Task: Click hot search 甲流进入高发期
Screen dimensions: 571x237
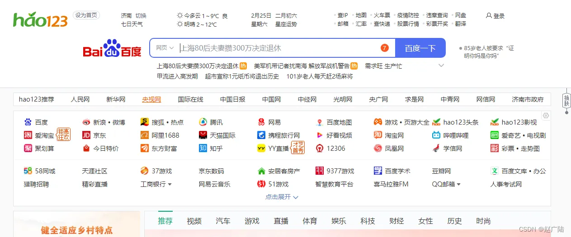Action: 177,76
